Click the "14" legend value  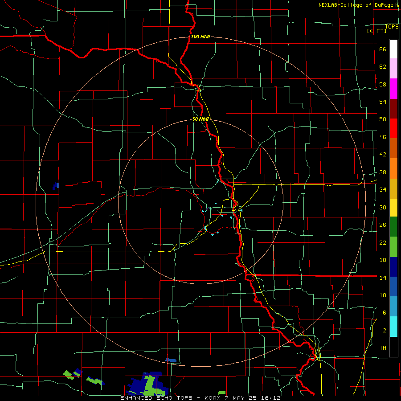pyautogui.click(x=383, y=278)
